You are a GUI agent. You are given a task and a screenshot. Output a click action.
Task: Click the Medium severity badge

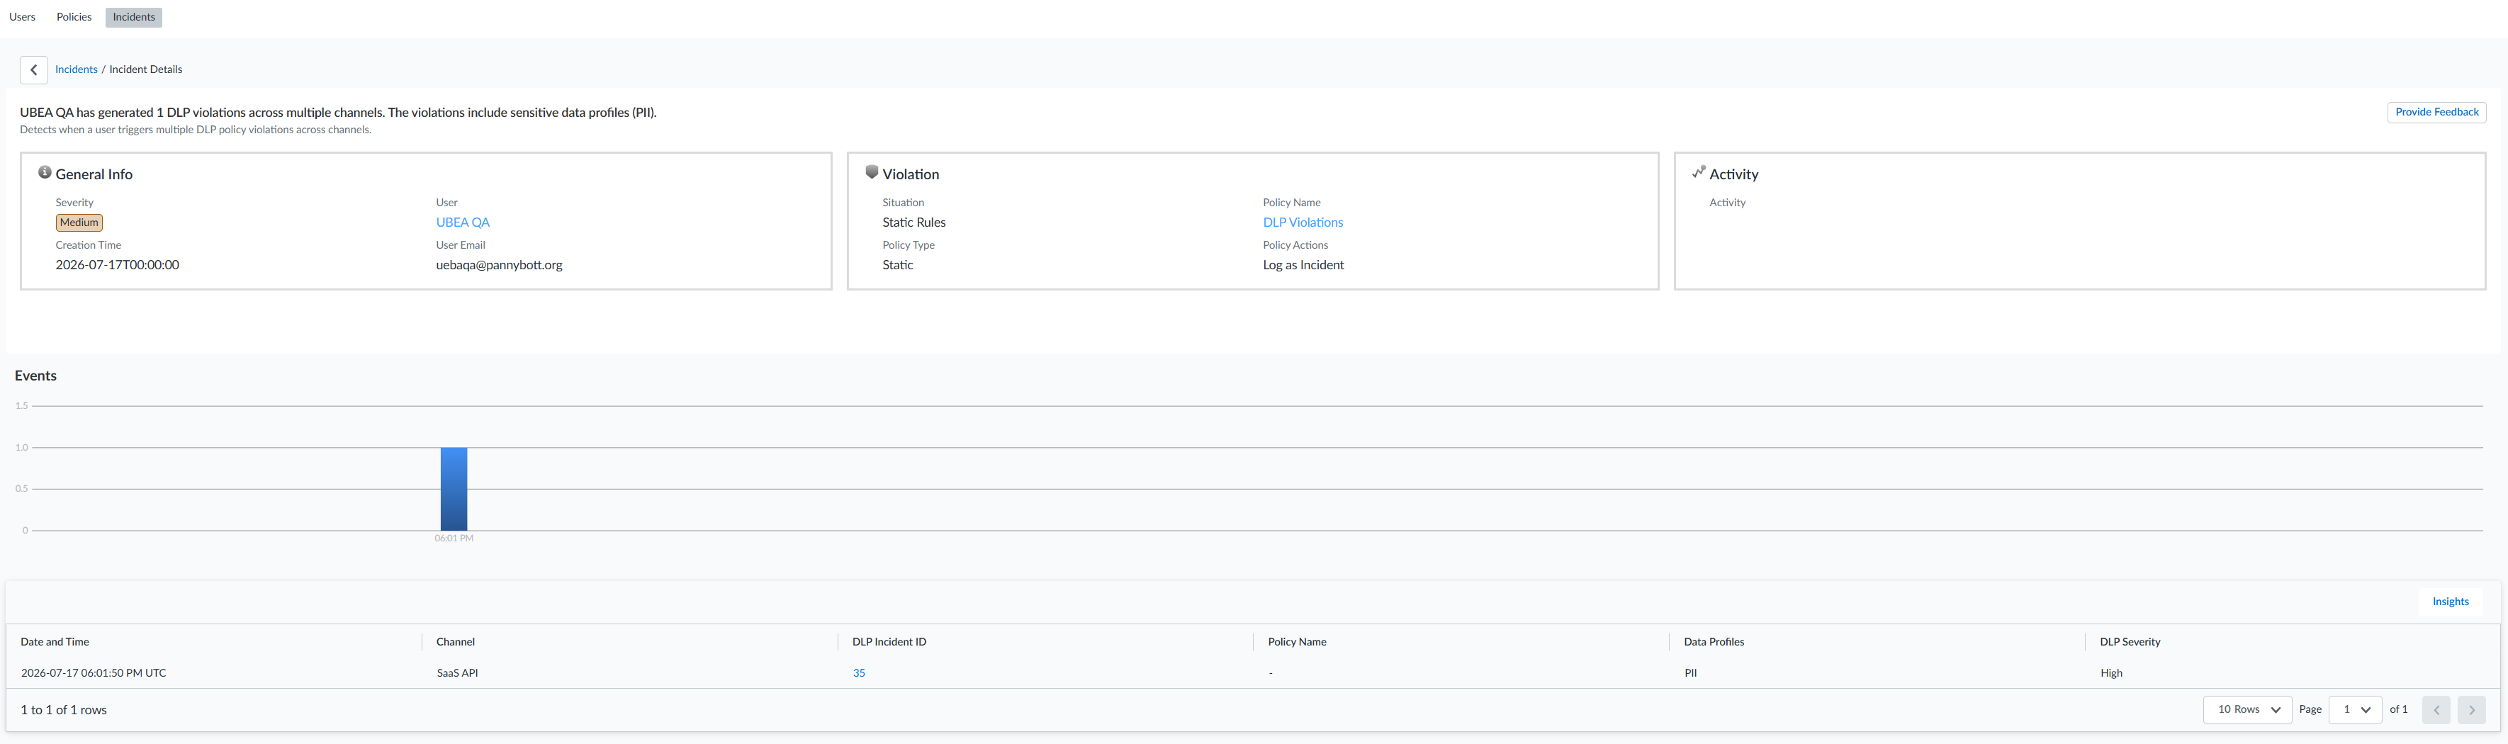point(79,223)
